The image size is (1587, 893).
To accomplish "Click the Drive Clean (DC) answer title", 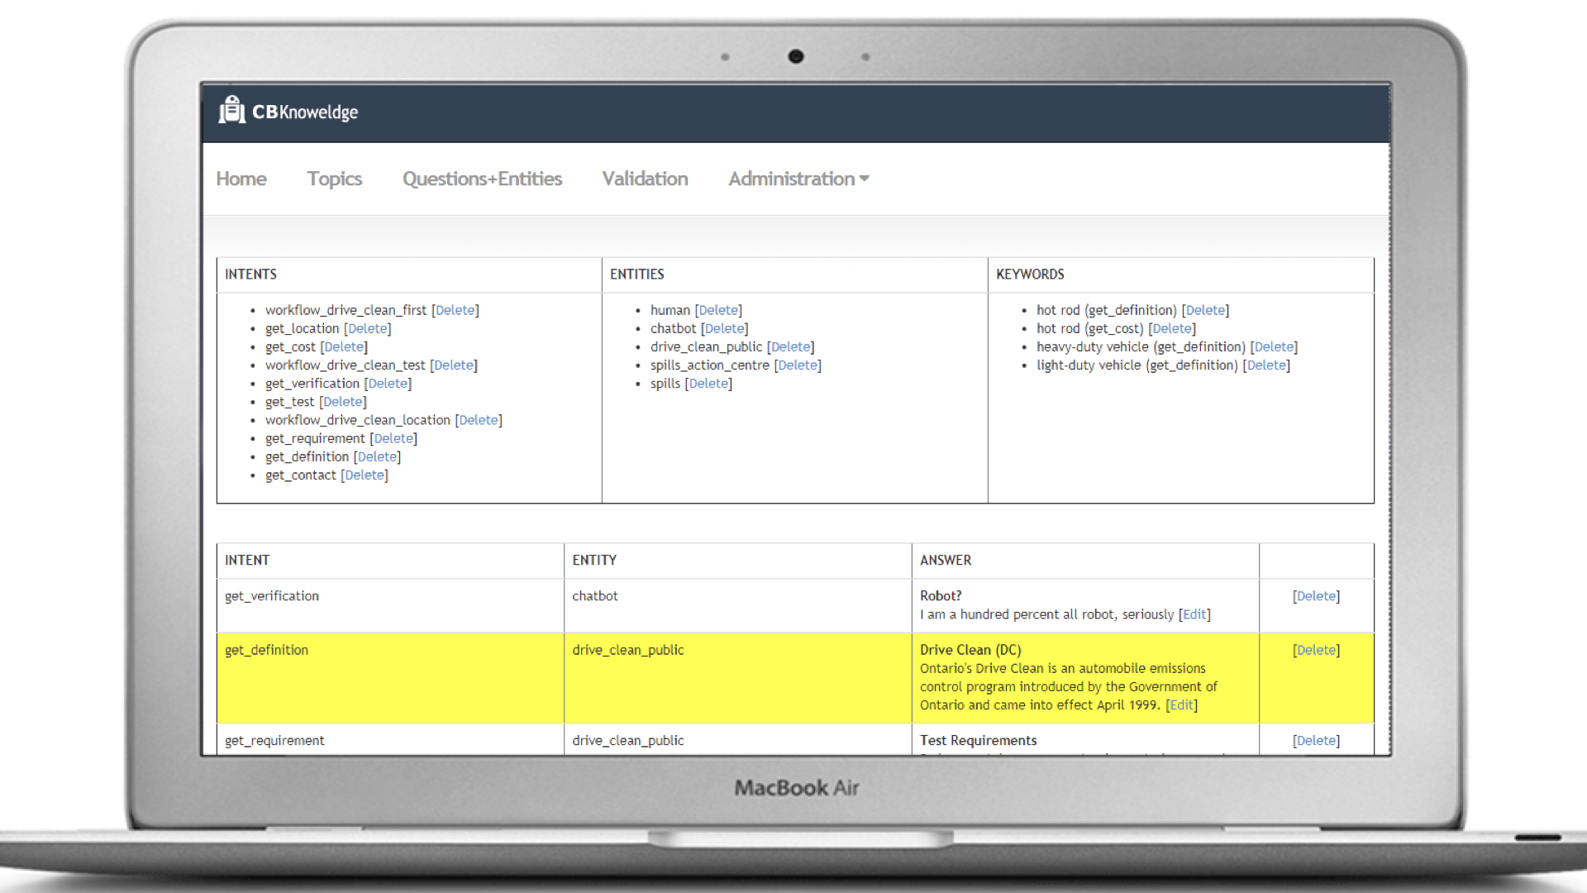I will click(970, 650).
